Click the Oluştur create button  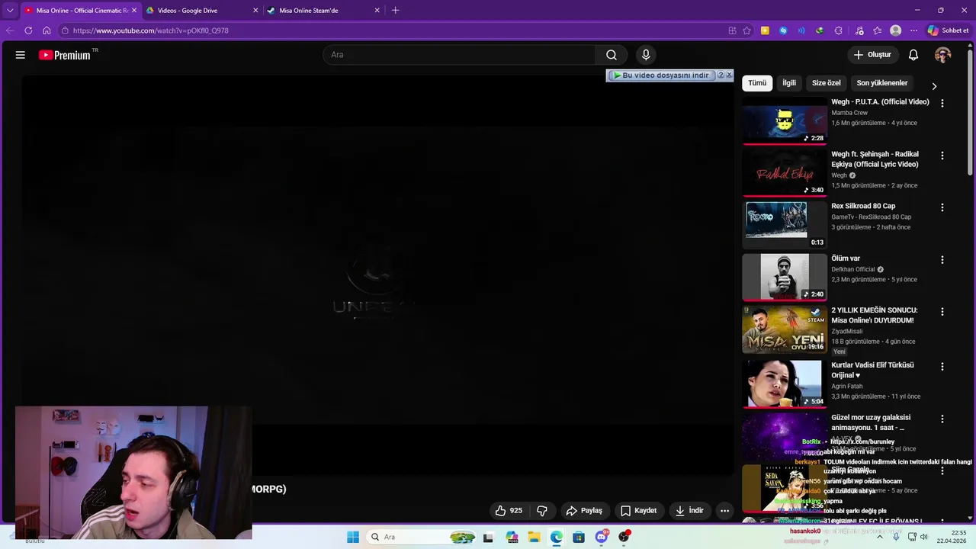[872, 55]
